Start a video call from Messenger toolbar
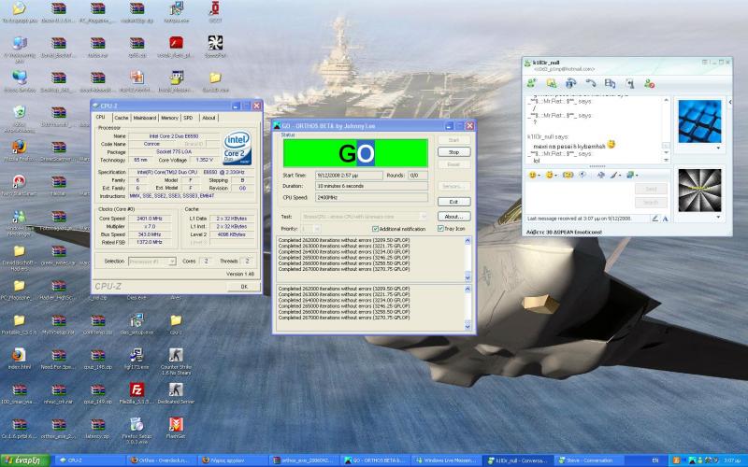The height and width of the screenshot is (467, 748). pyautogui.click(x=571, y=83)
